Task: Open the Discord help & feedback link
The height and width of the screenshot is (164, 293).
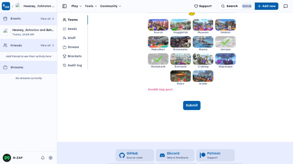Action: [x=175, y=155]
